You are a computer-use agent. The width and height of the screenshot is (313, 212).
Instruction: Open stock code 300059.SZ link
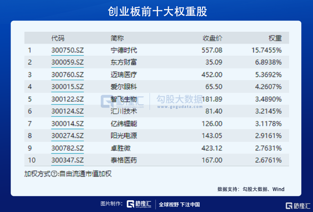(x=67, y=62)
